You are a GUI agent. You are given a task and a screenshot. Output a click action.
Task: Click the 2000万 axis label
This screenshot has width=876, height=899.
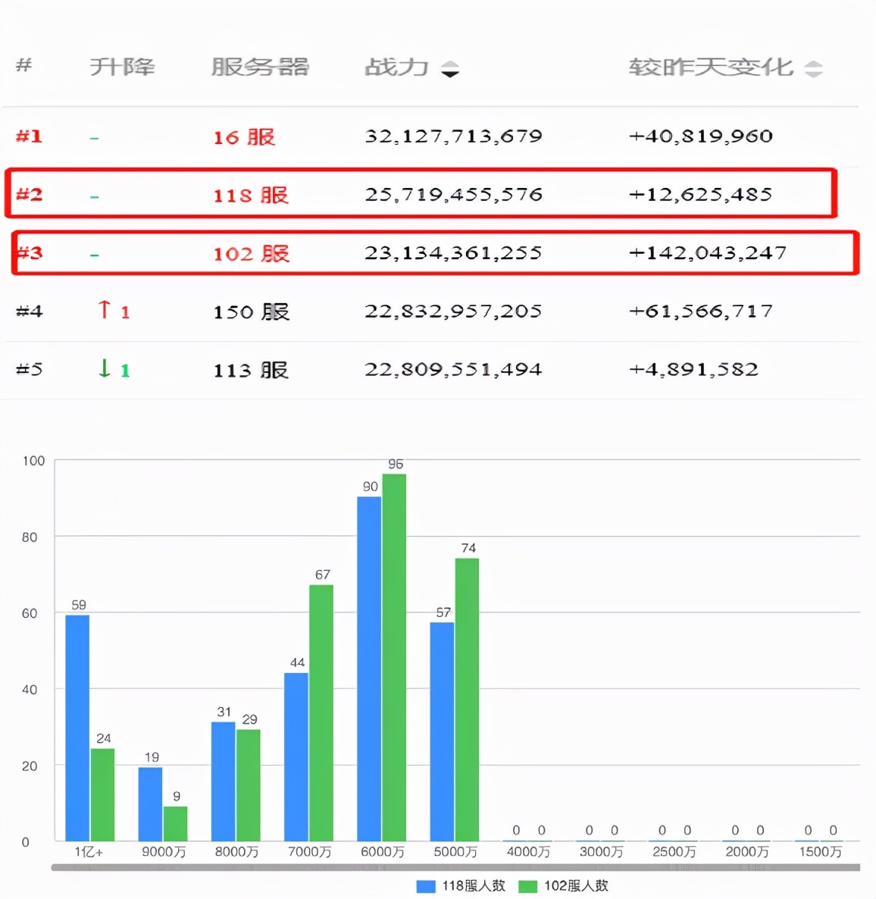tap(747, 852)
